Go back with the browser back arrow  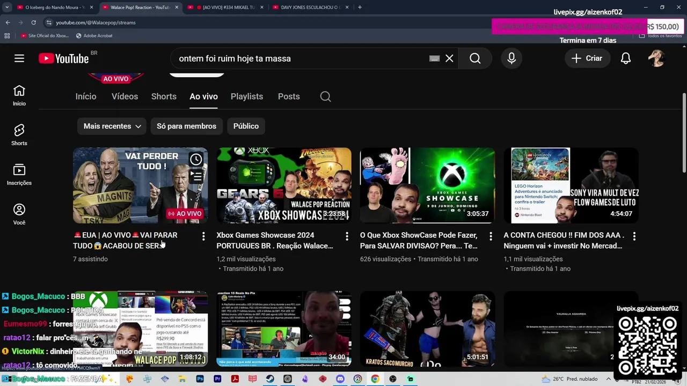8,23
